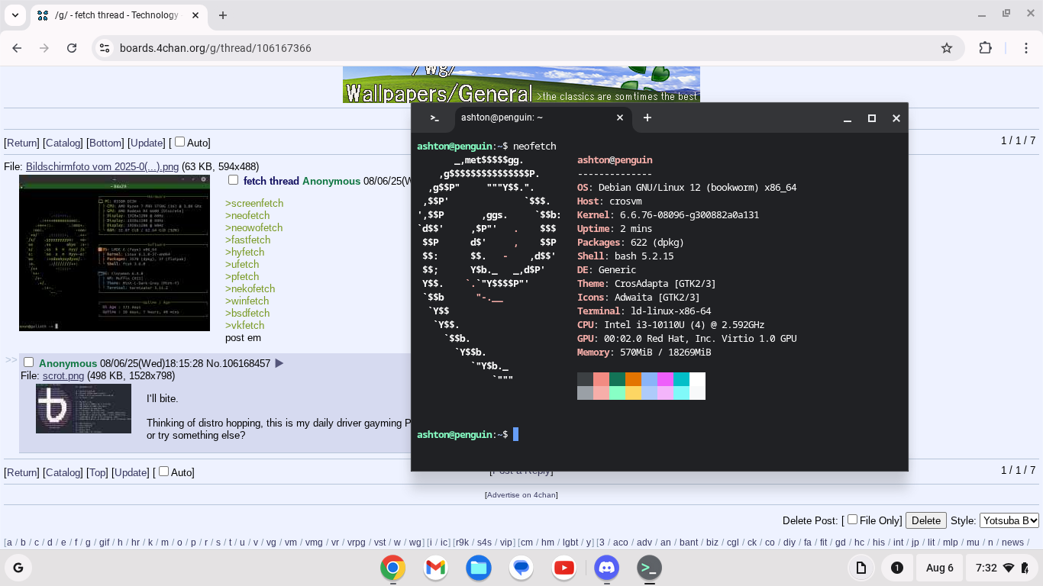Open Discord from the shelf

[607, 568]
